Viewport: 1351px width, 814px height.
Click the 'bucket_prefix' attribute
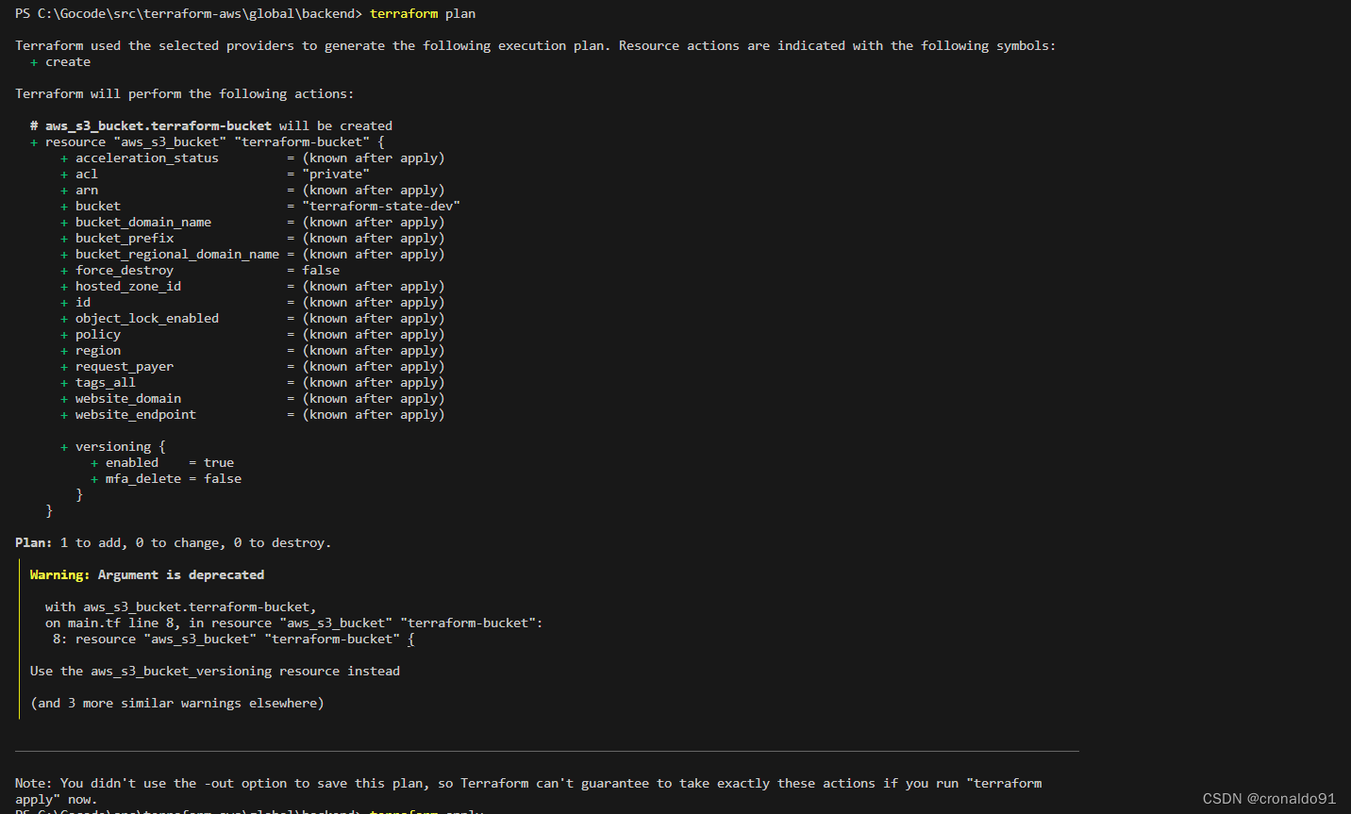coord(125,239)
